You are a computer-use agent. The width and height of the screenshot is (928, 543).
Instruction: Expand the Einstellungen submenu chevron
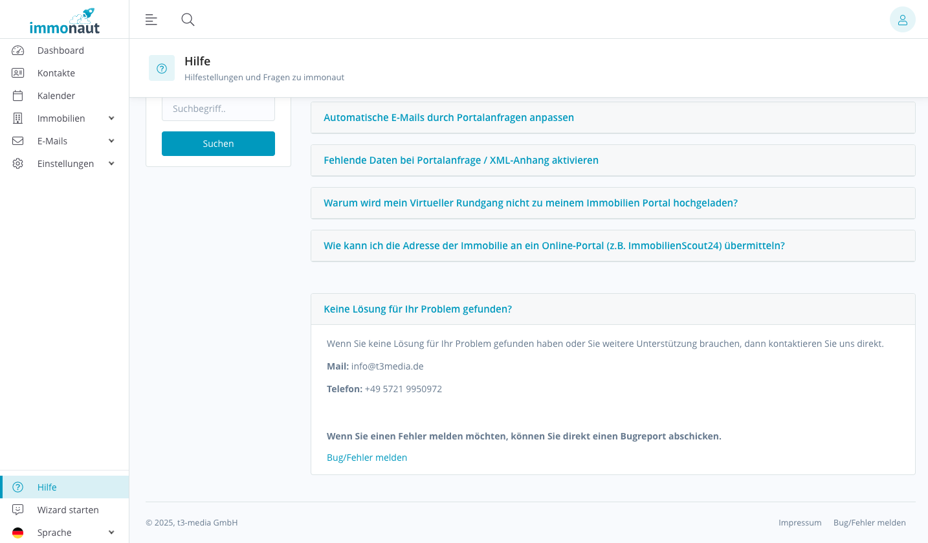[x=111, y=164]
